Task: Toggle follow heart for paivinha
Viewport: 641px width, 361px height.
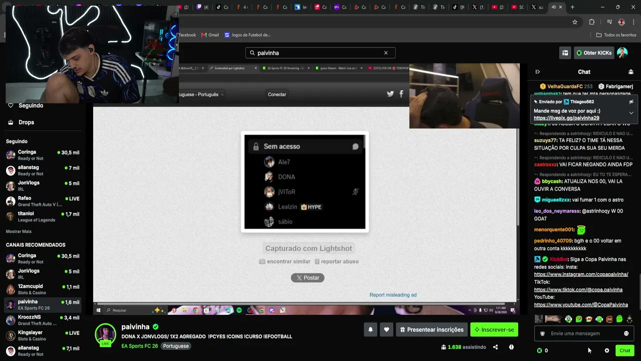Action: pyautogui.click(x=386, y=329)
